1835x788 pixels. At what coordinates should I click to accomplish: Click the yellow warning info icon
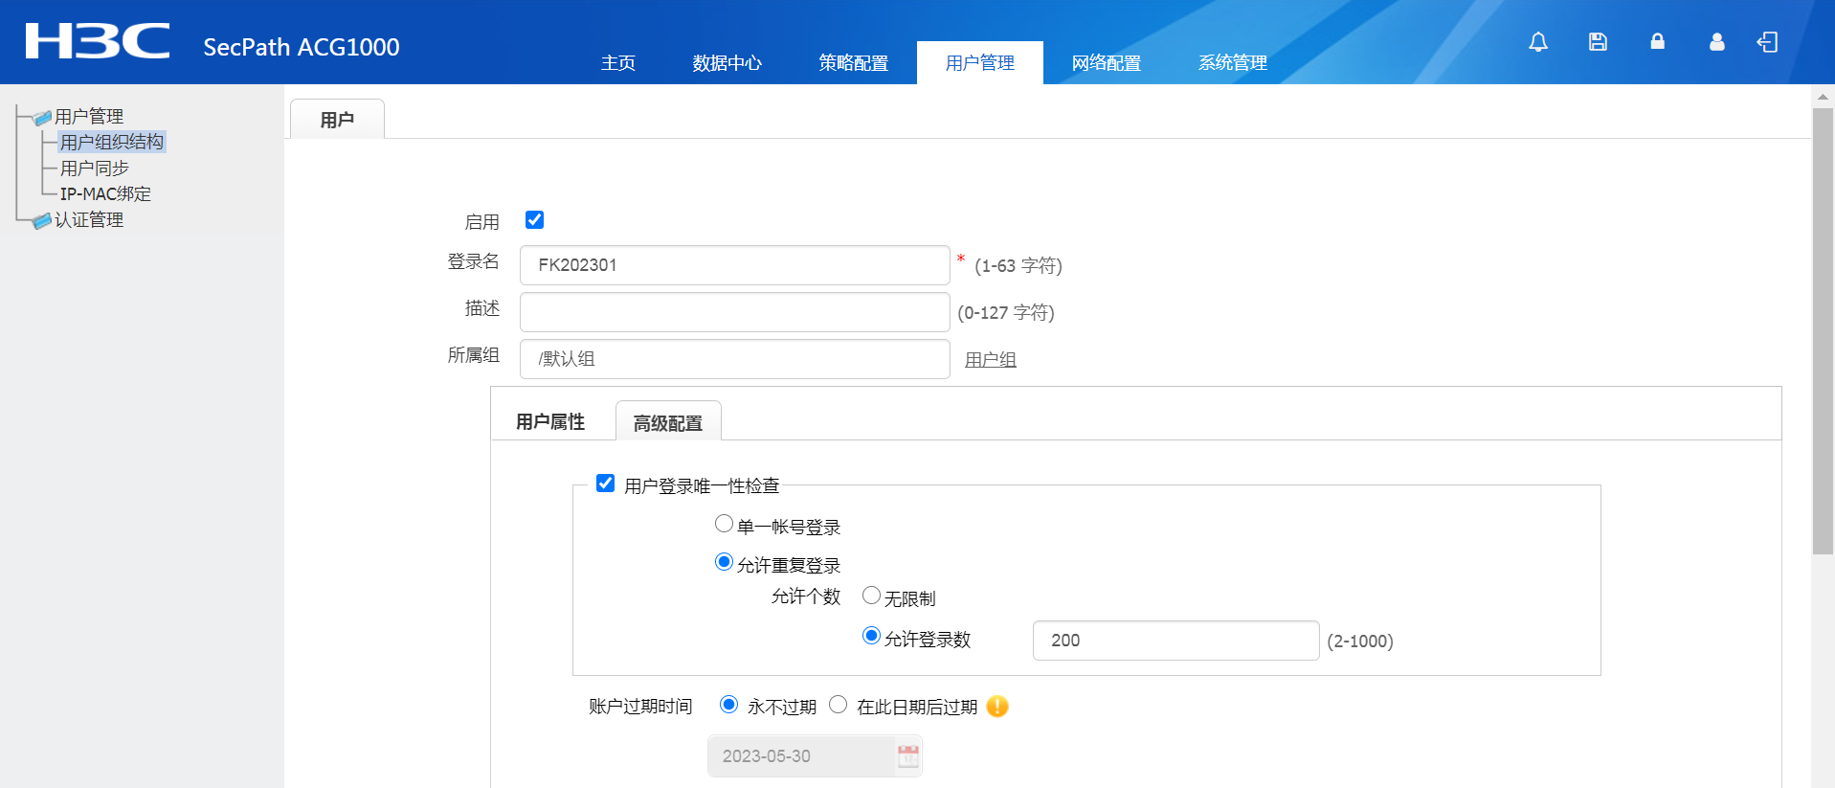click(997, 707)
